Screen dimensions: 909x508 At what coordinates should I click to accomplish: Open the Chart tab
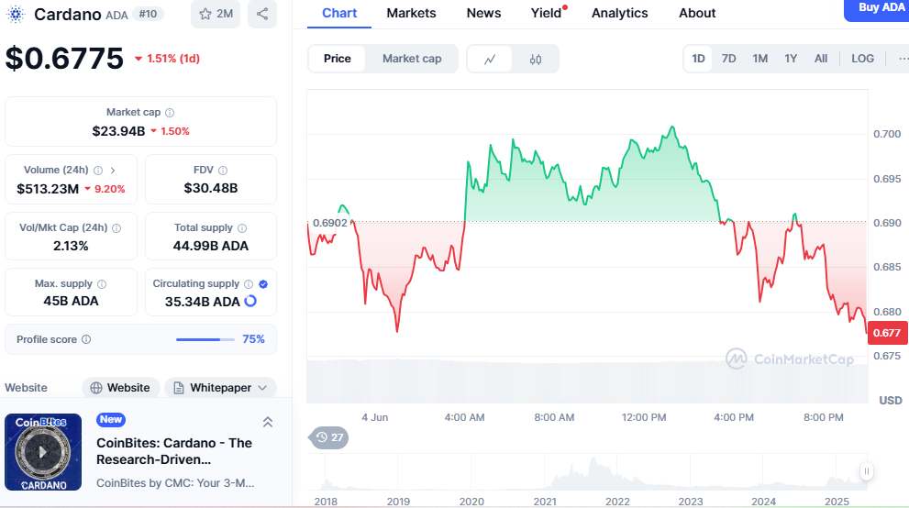click(x=339, y=14)
